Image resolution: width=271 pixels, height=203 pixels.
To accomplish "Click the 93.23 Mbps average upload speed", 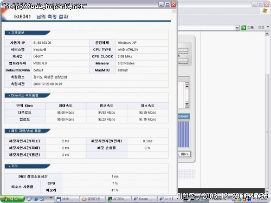I will [107, 119].
